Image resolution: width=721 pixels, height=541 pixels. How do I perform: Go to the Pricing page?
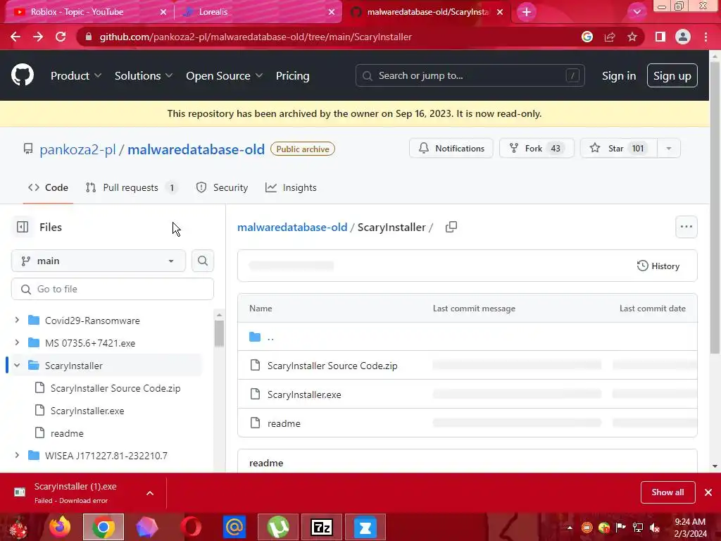pyautogui.click(x=292, y=76)
